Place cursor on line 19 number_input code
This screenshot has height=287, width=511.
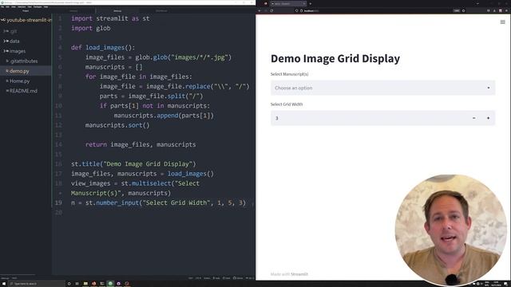tap(158, 202)
